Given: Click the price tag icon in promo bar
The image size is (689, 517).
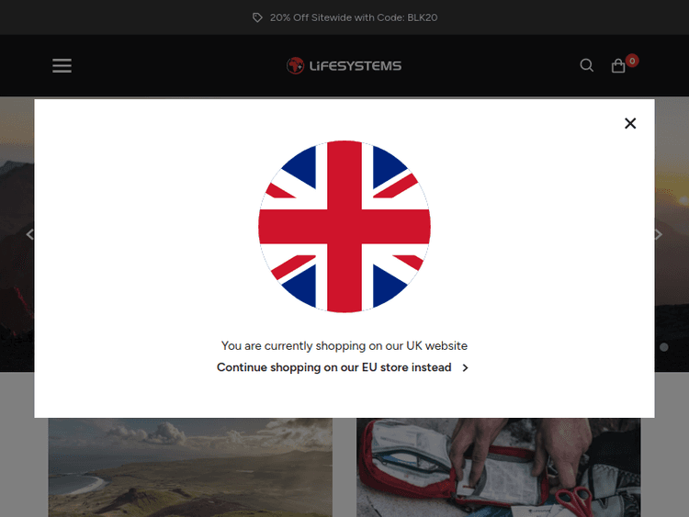Looking at the screenshot, I should click(257, 17).
